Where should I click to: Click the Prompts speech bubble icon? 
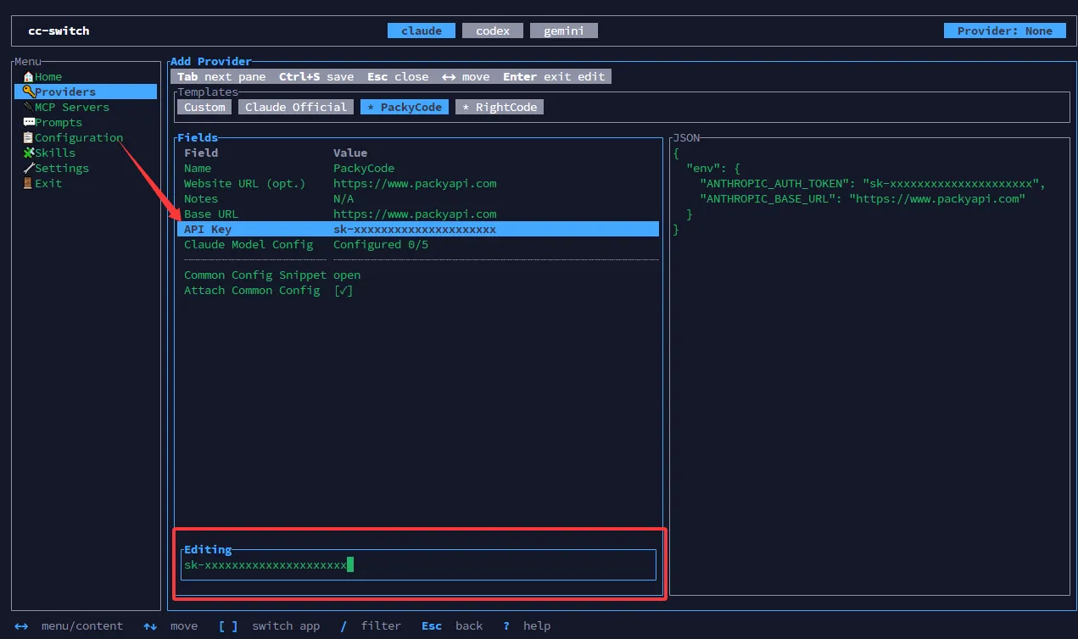[x=28, y=122]
